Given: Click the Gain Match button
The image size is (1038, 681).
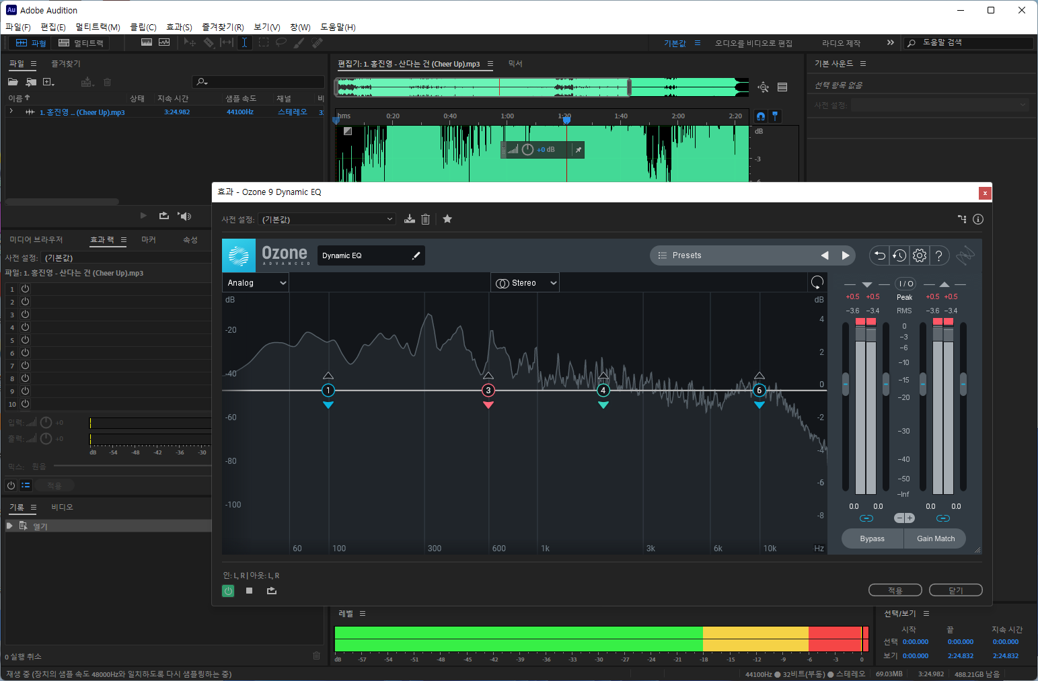Looking at the screenshot, I should point(935,538).
